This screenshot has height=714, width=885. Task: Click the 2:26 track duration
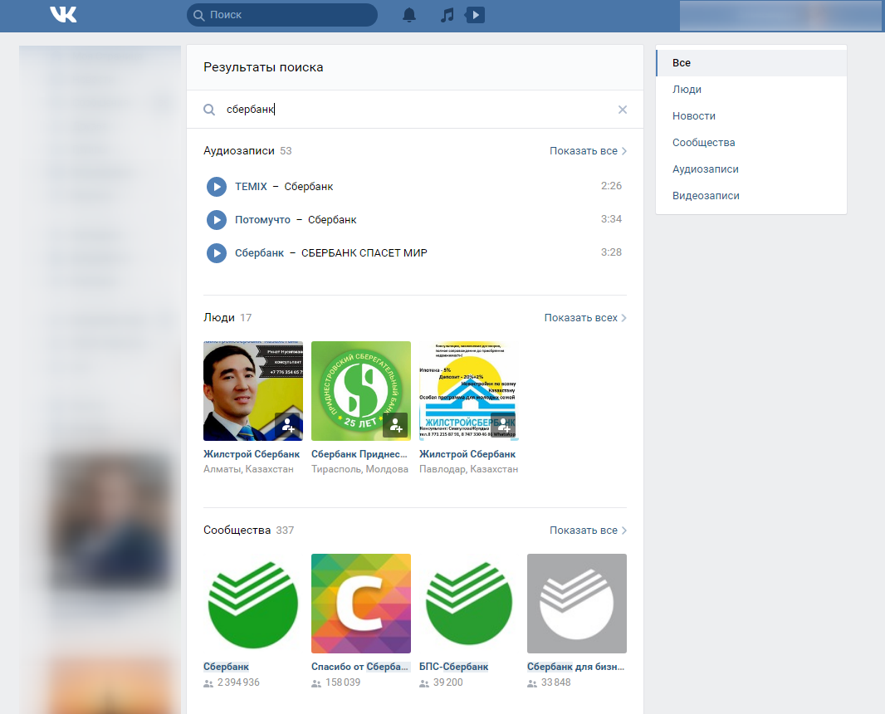(611, 186)
